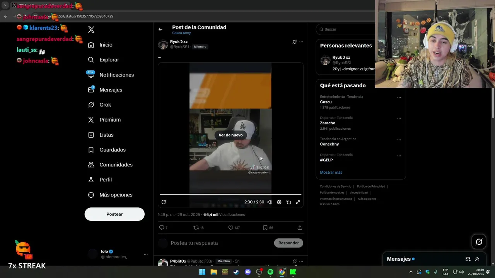Click the Guardados bookmark icon in the sidebar
This screenshot has width=495, height=278.
pyautogui.click(x=91, y=150)
